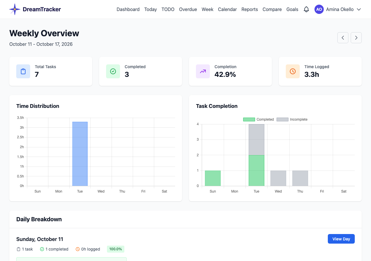Click Tuesday's gray incomplete bar segment

pos(257,140)
